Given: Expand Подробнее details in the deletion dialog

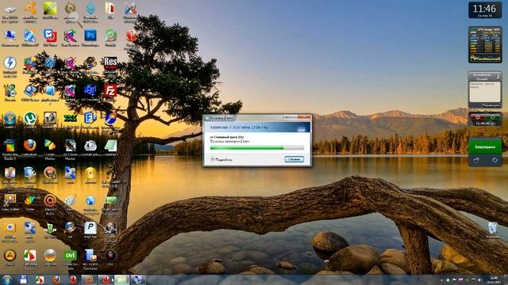Looking at the screenshot, I should pyautogui.click(x=221, y=159).
